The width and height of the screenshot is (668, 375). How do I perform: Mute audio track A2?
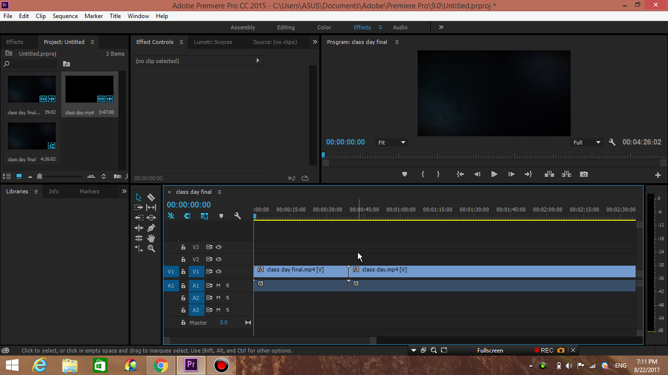(219, 298)
